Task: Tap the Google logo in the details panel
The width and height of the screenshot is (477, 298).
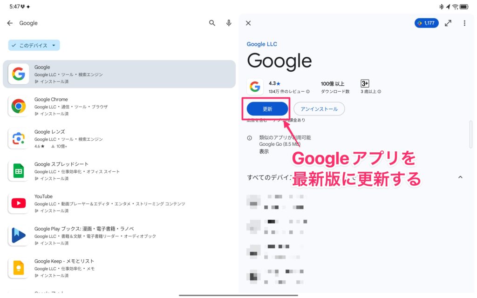Action: coord(255,87)
